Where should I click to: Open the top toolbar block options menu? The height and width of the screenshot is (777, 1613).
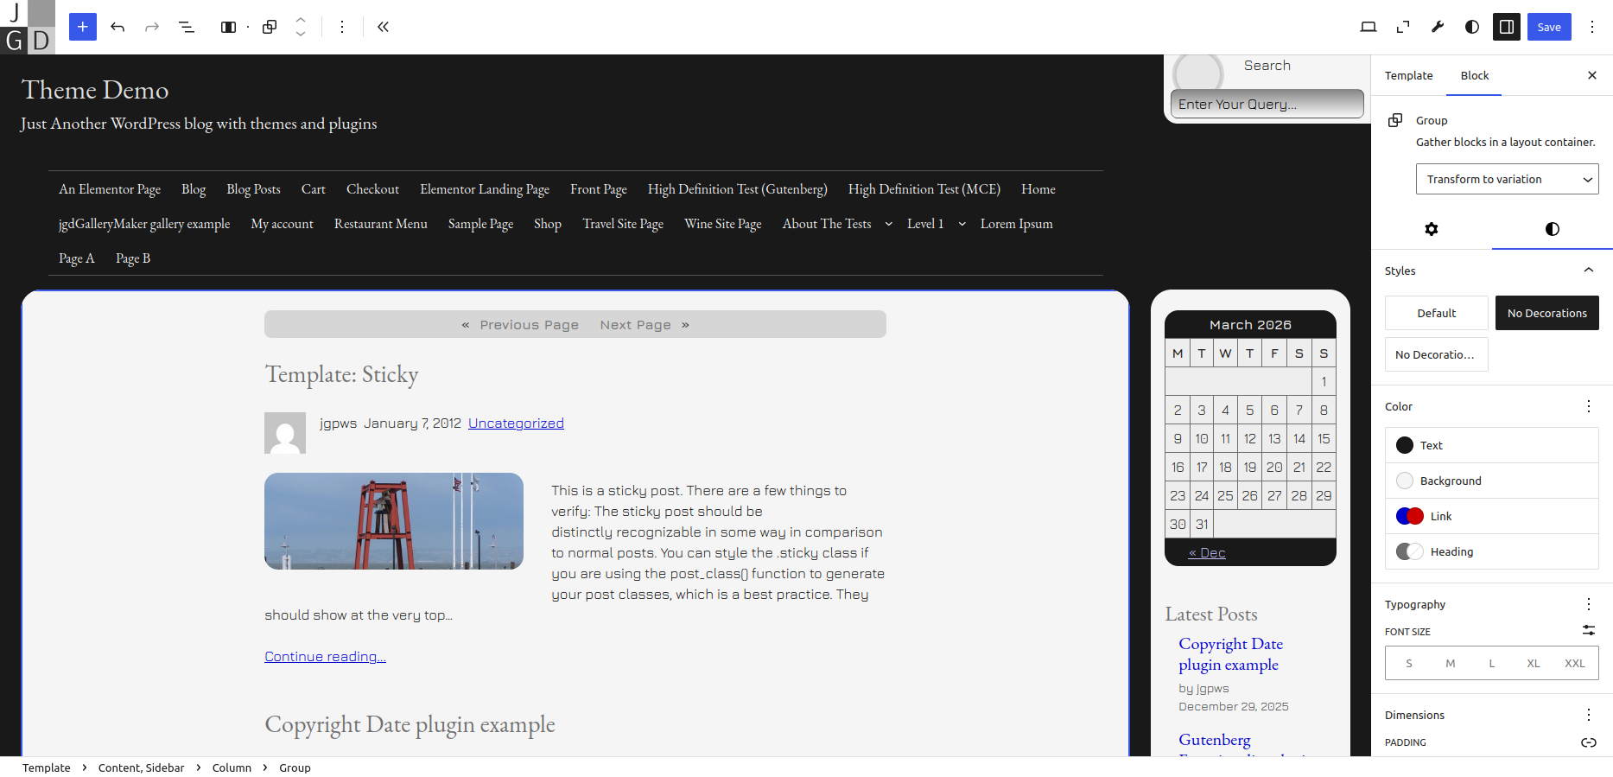click(x=342, y=27)
